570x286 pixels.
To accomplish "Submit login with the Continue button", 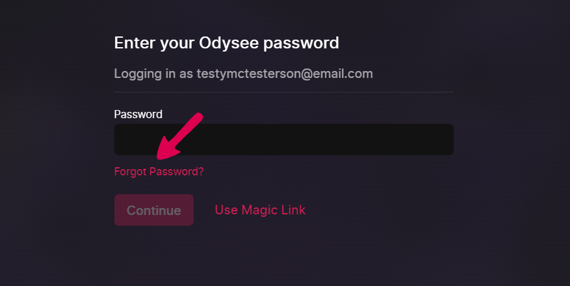I will (154, 210).
